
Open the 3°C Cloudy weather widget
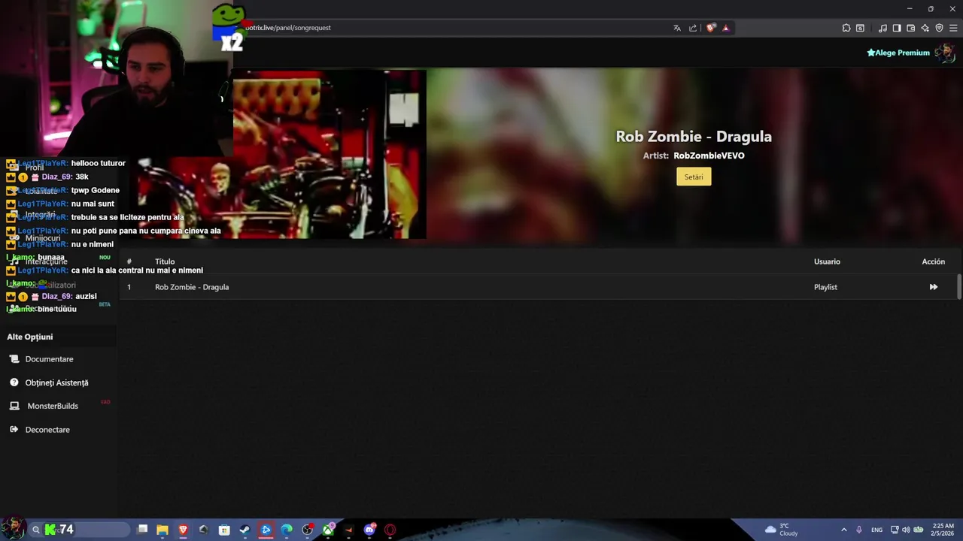[x=782, y=530]
